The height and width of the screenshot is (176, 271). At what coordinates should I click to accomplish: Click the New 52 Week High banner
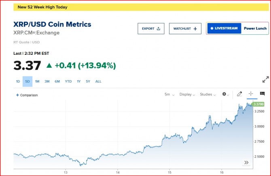point(42,7)
